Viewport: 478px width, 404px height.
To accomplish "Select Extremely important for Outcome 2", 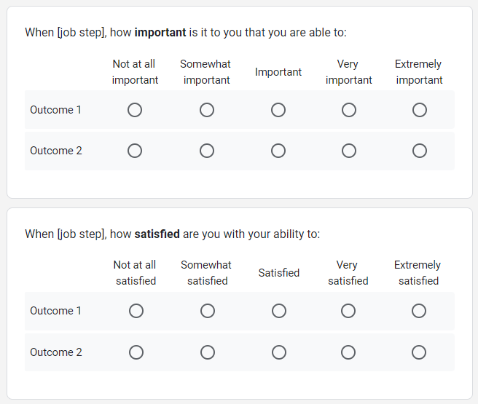I will pyautogui.click(x=420, y=151).
